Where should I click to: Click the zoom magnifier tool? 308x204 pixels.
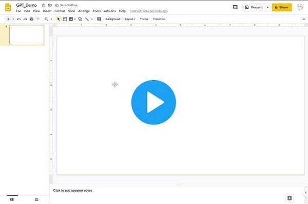pyautogui.click(x=46, y=19)
